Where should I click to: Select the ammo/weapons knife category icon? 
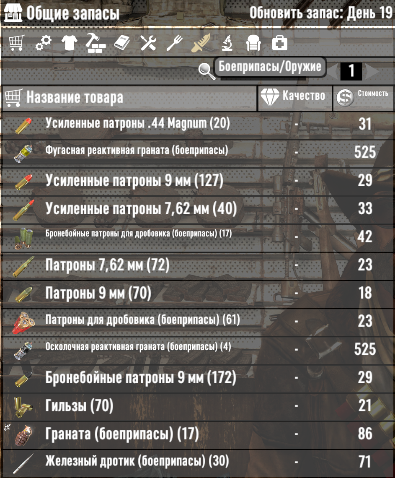pyautogui.click(x=201, y=43)
